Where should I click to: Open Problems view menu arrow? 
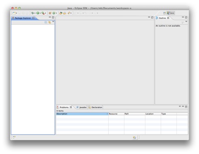click(x=180, y=106)
